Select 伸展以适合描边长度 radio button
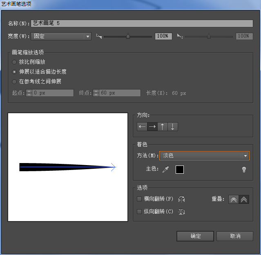 [x=14, y=72]
